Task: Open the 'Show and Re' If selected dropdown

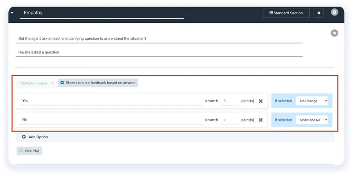Action: [x=312, y=120]
